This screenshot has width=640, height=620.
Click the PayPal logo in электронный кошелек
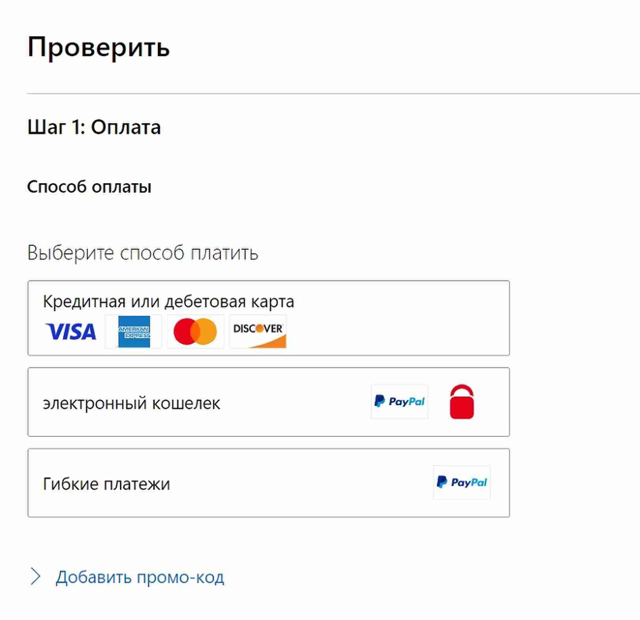[399, 402]
